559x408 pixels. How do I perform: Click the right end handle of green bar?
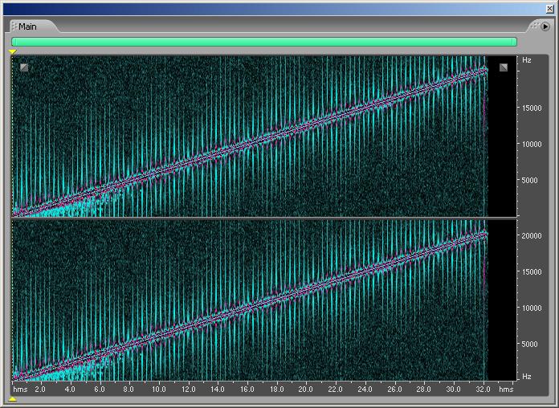click(x=515, y=42)
